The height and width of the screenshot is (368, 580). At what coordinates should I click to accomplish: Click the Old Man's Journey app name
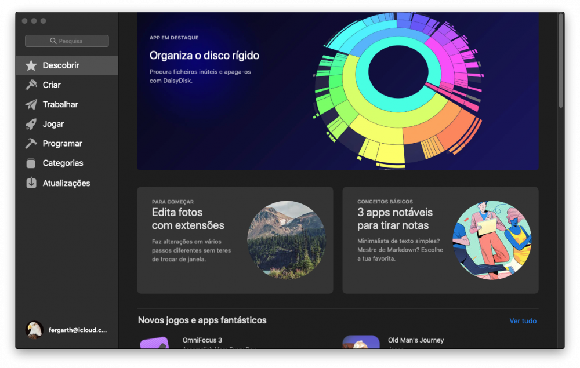pyautogui.click(x=416, y=340)
